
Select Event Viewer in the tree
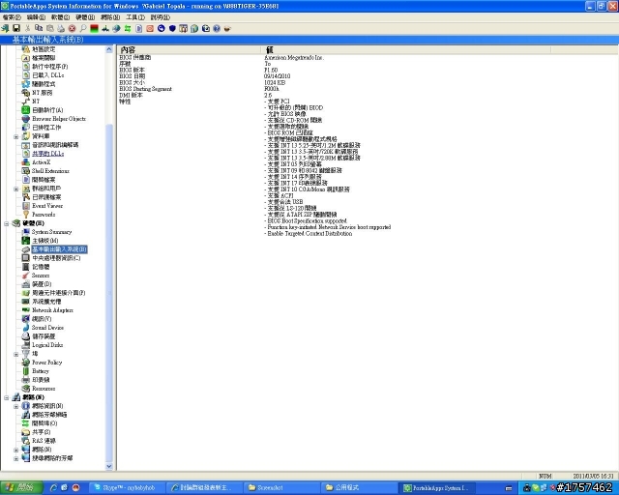[47, 206]
